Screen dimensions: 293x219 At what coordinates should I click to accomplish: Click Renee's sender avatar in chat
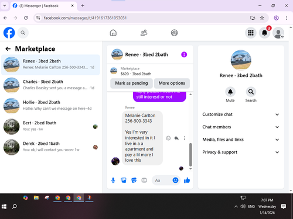click(115, 161)
